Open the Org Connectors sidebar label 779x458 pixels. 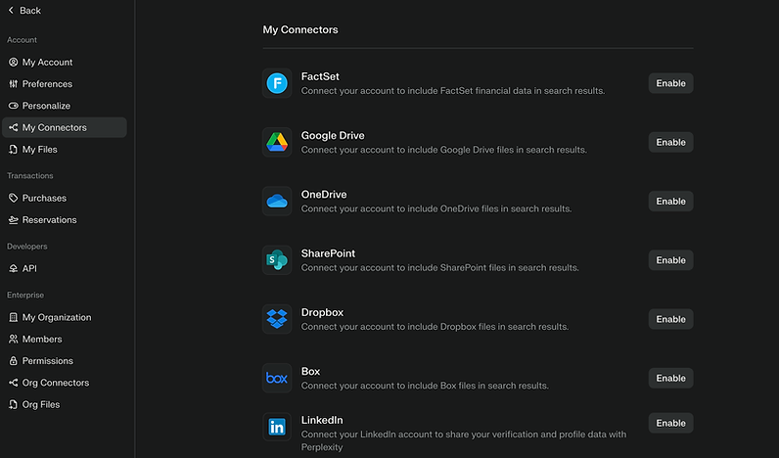(x=56, y=383)
